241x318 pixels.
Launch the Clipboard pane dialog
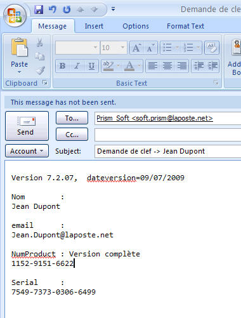pyautogui.click(x=45, y=83)
